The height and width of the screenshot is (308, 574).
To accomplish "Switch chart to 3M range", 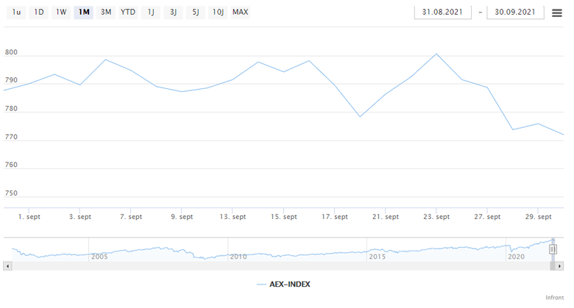I will (106, 12).
